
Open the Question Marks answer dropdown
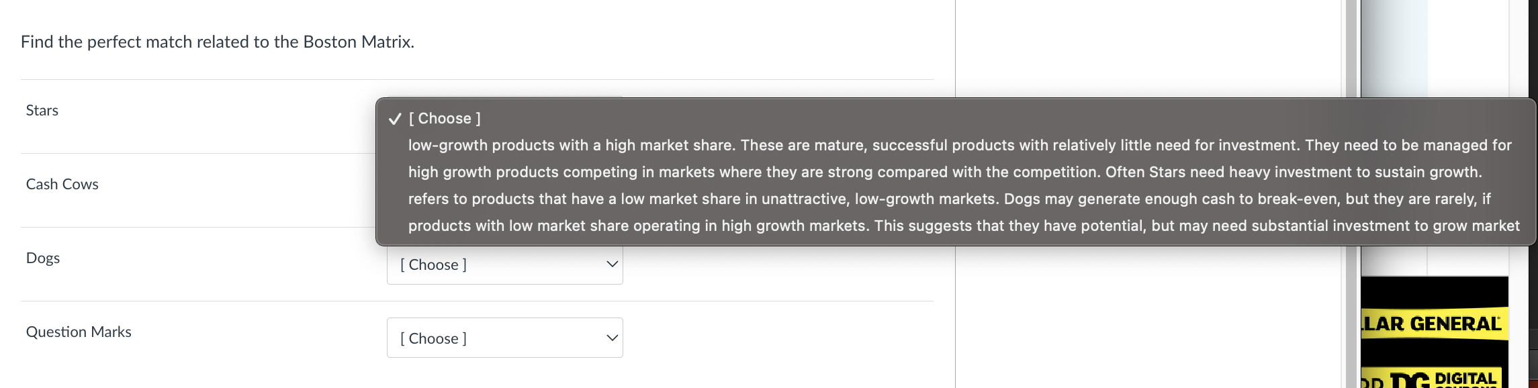coord(505,338)
